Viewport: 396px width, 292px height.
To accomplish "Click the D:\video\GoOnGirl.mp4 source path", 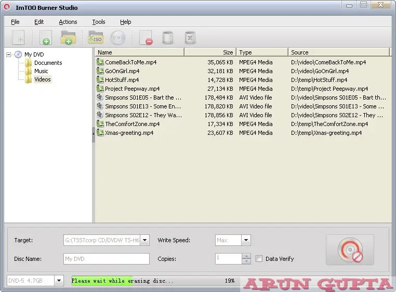I will [320, 71].
